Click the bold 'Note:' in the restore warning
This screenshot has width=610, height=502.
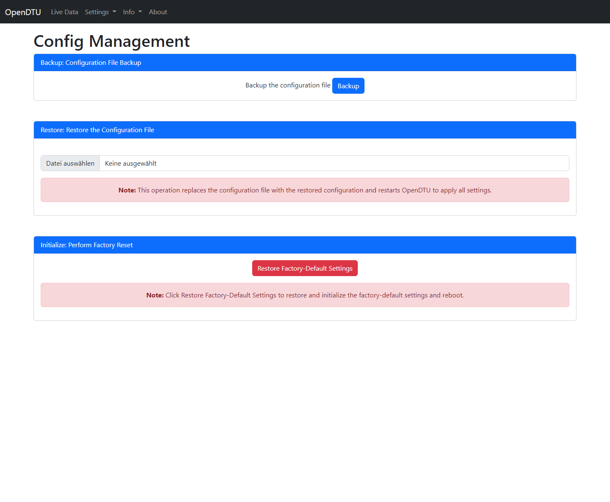pyautogui.click(x=127, y=190)
